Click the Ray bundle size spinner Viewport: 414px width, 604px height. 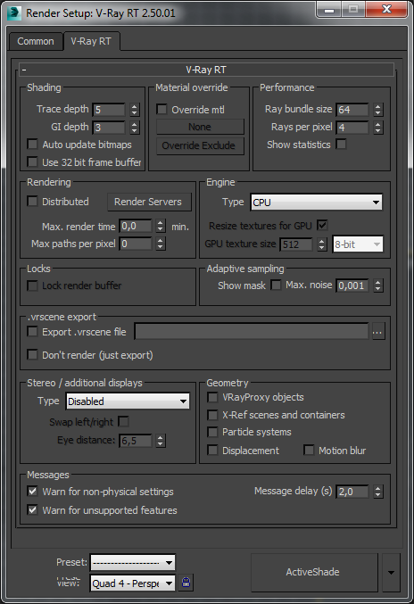coord(377,110)
